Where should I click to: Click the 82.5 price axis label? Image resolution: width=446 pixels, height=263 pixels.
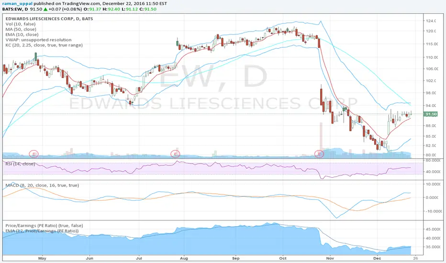[432, 145]
